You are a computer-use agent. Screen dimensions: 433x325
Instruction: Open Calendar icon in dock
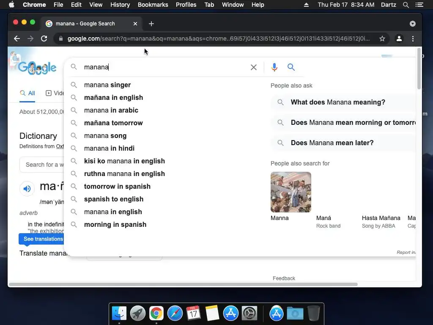(x=193, y=314)
